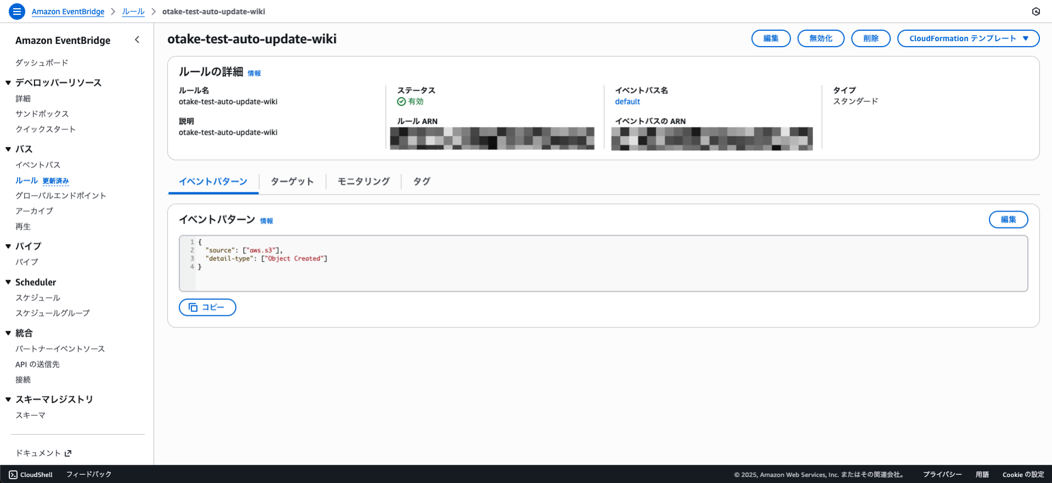The height and width of the screenshot is (483, 1052).
Task: Open the Tags tab
Action: point(422,181)
